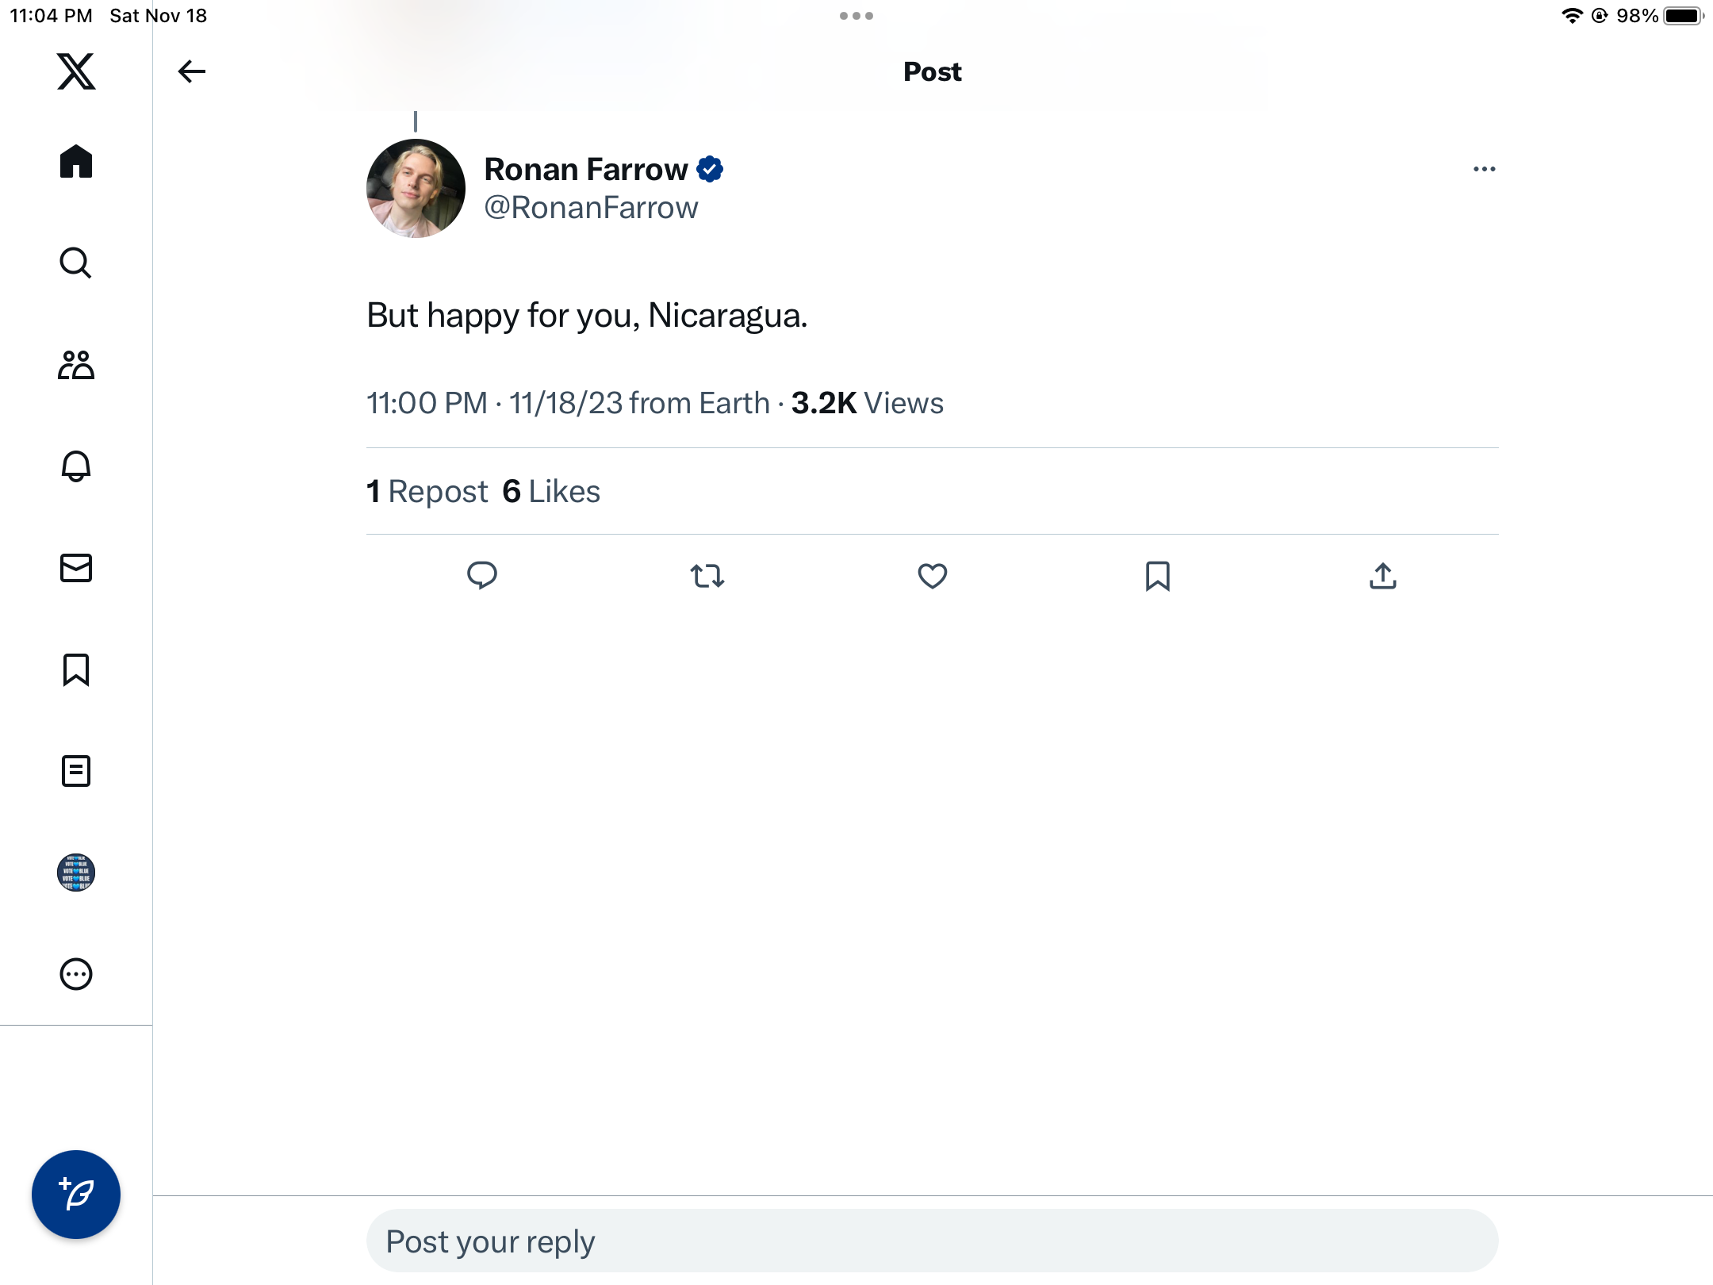This screenshot has height=1285, width=1713.
Task: Share the post via upload icon
Action: (1383, 576)
